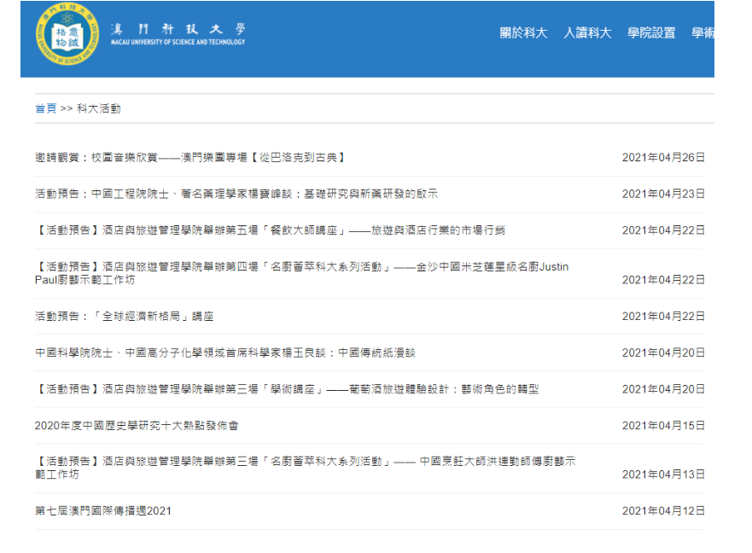Open 第七屆澳門國際傳播週2021

[x=103, y=511]
